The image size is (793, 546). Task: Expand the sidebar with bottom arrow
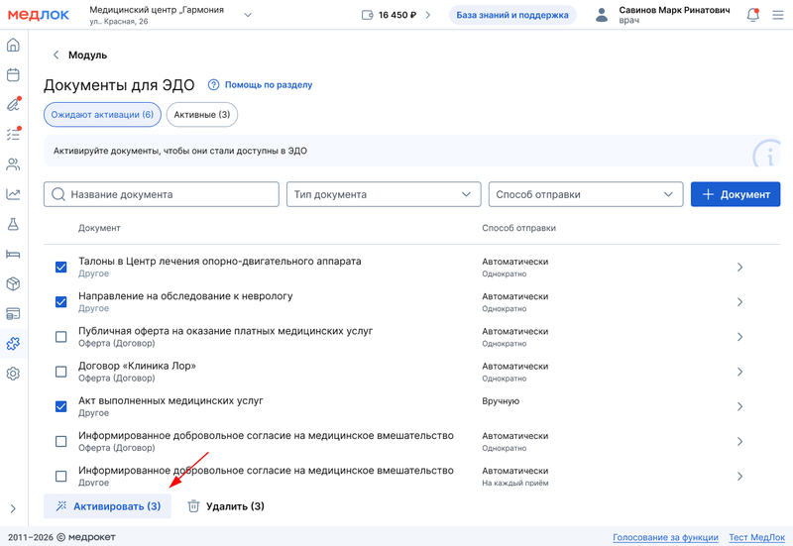13,508
